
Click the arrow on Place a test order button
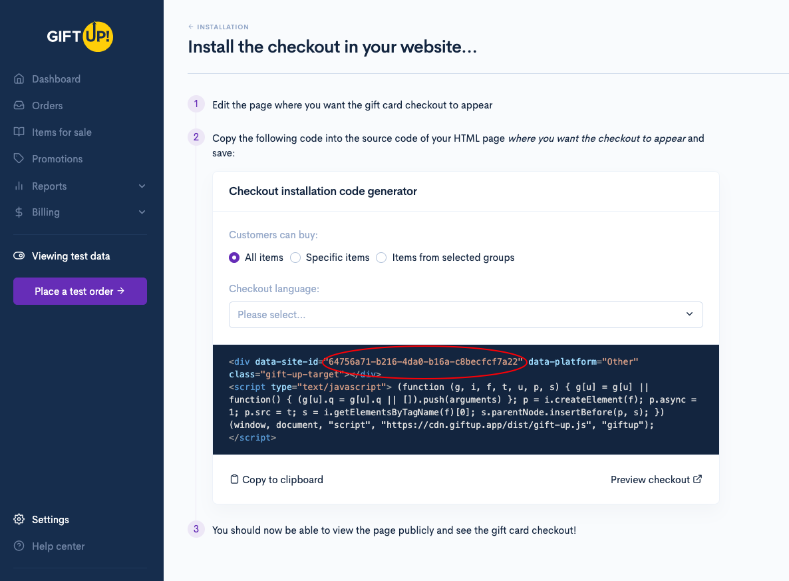(x=121, y=290)
